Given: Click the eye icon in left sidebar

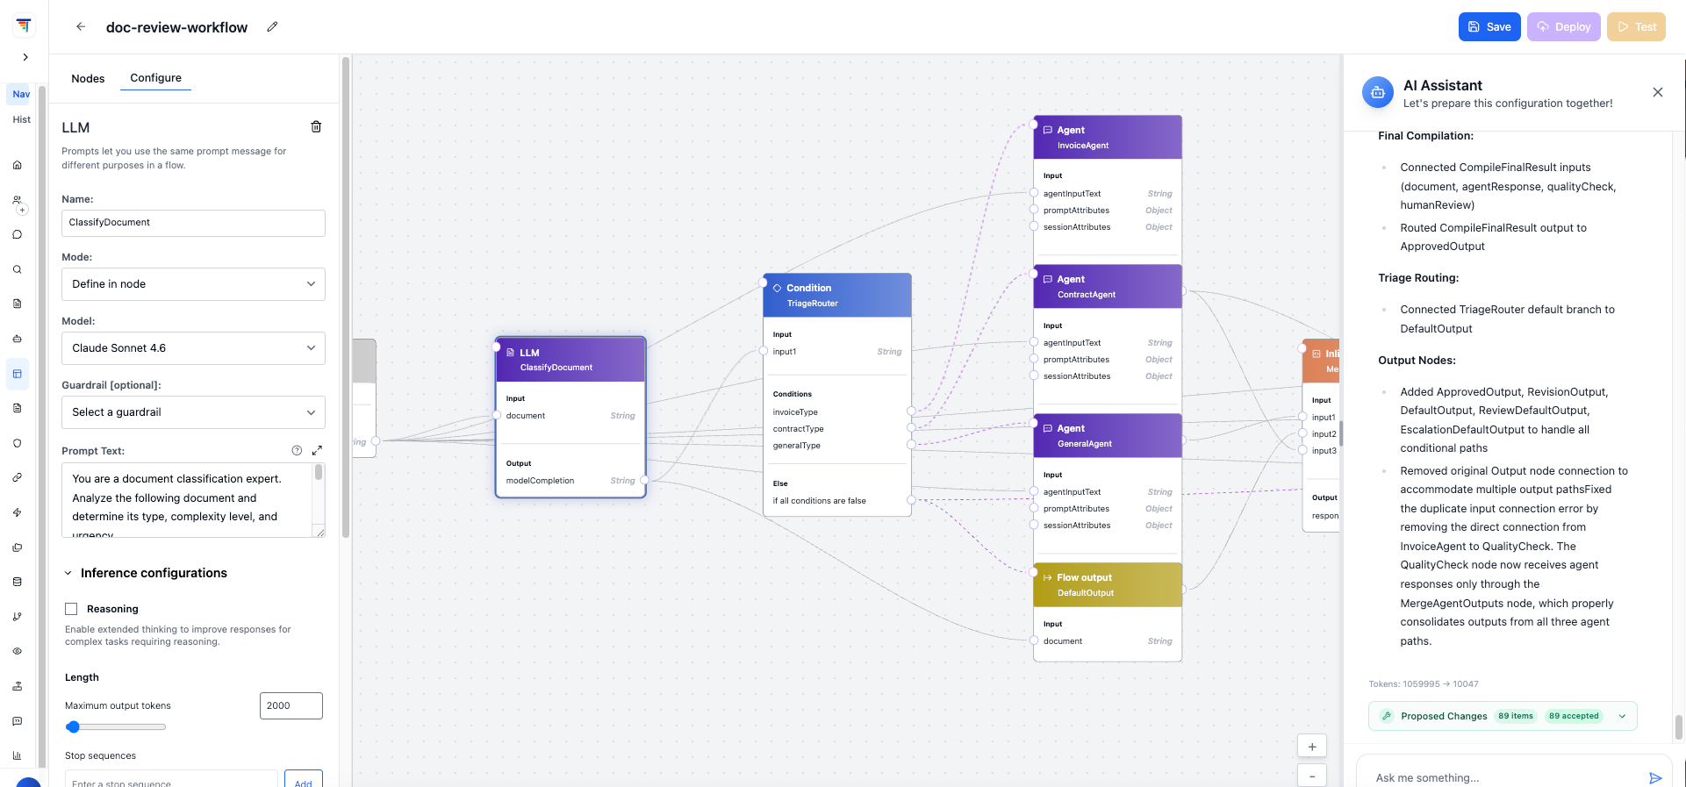Looking at the screenshot, I should 17,651.
